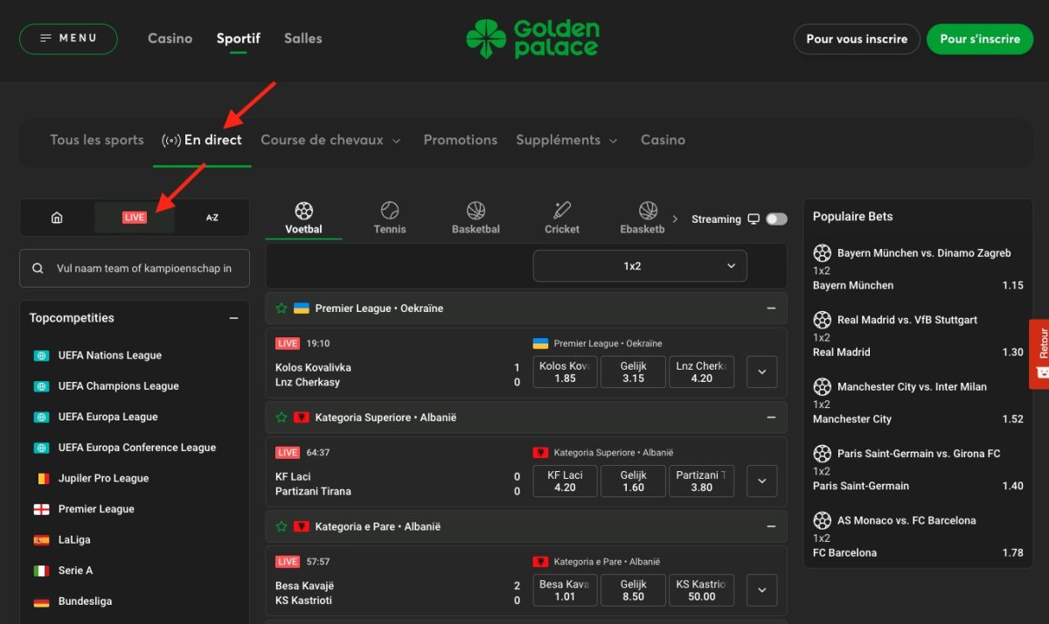
Task: Bet on Besa Kavajë at 1.01
Action: pyautogui.click(x=565, y=590)
